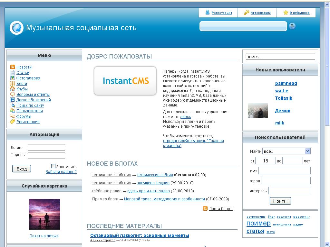Screen dimensions: 330x247
Task: Click the header search input field
Action: 243,26
